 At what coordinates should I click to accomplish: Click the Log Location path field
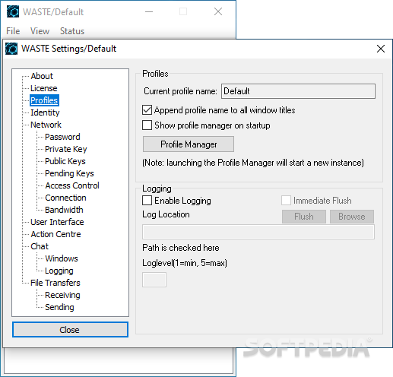[x=258, y=232]
